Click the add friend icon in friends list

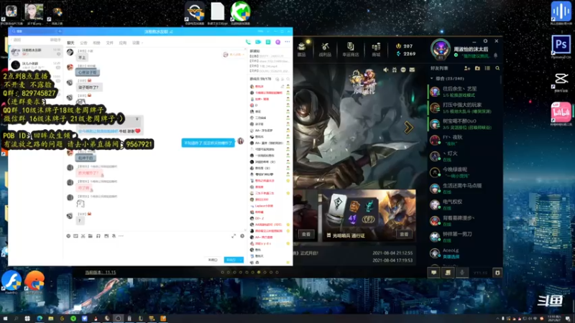click(467, 68)
